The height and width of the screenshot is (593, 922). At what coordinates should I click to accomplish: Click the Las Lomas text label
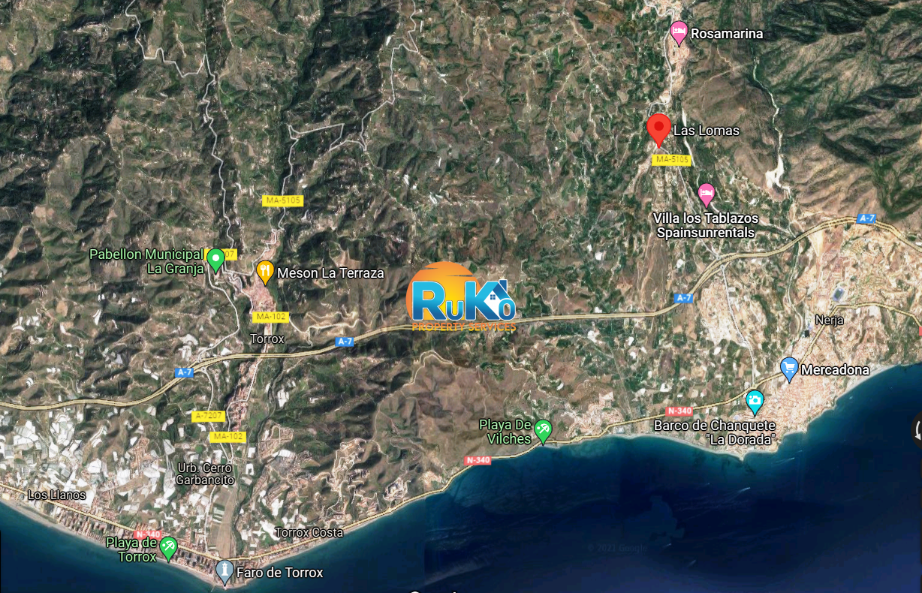click(707, 131)
